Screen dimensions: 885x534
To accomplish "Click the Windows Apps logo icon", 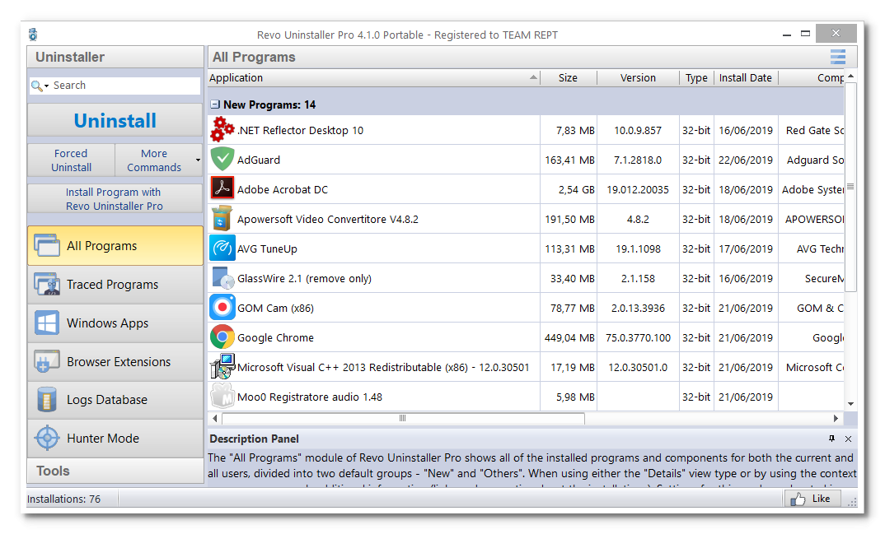I will pos(47,323).
